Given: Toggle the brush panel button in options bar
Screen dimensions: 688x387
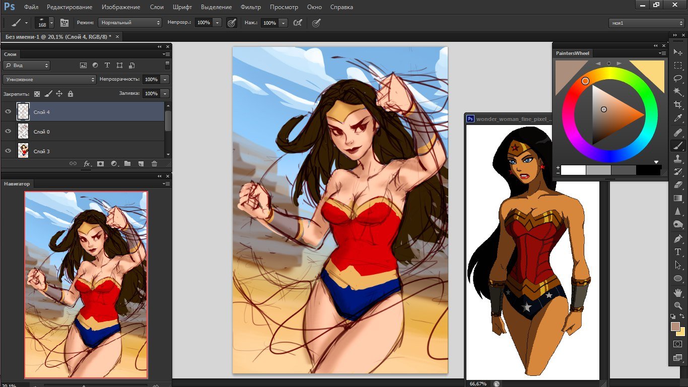Looking at the screenshot, I should click(x=64, y=23).
